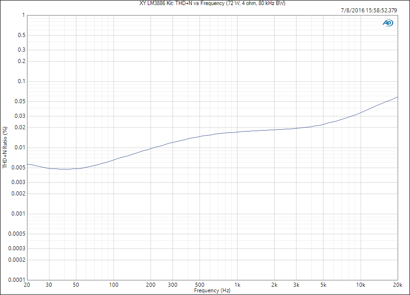This screenshot has height=295, width=410.
Task: Click the '20k' frequency tick label
Action: pyautogui.click(x=398, y=285)
